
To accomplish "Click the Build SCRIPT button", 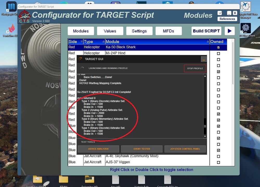I will [206, 31].
